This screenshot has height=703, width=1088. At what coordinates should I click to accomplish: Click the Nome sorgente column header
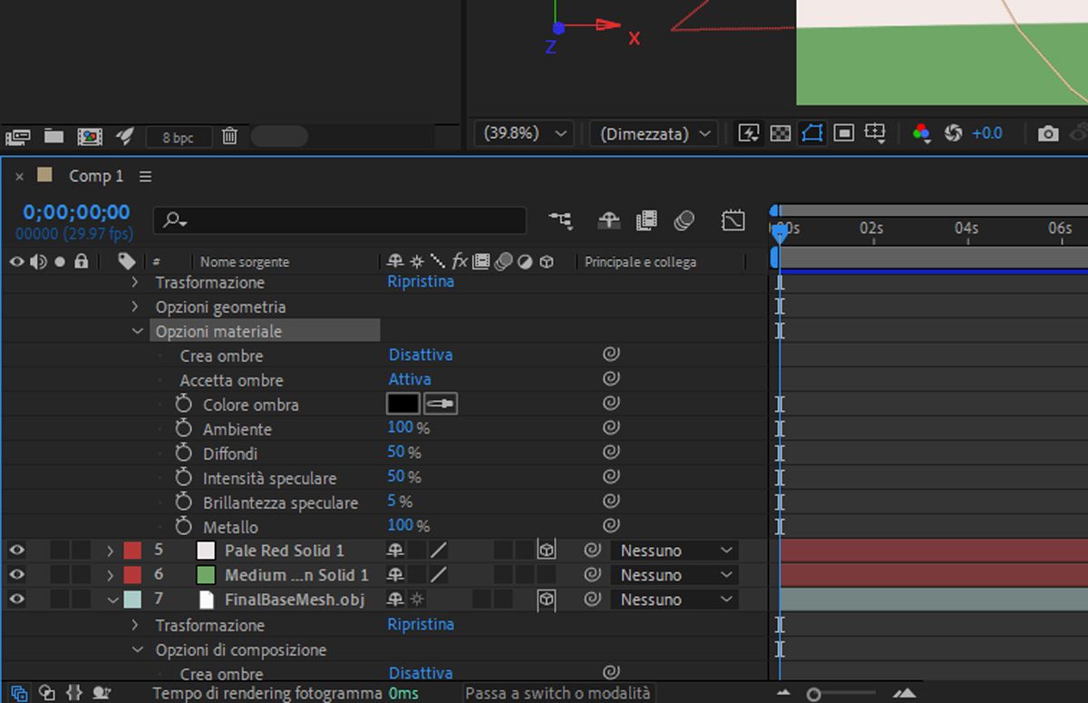[245, 262]
